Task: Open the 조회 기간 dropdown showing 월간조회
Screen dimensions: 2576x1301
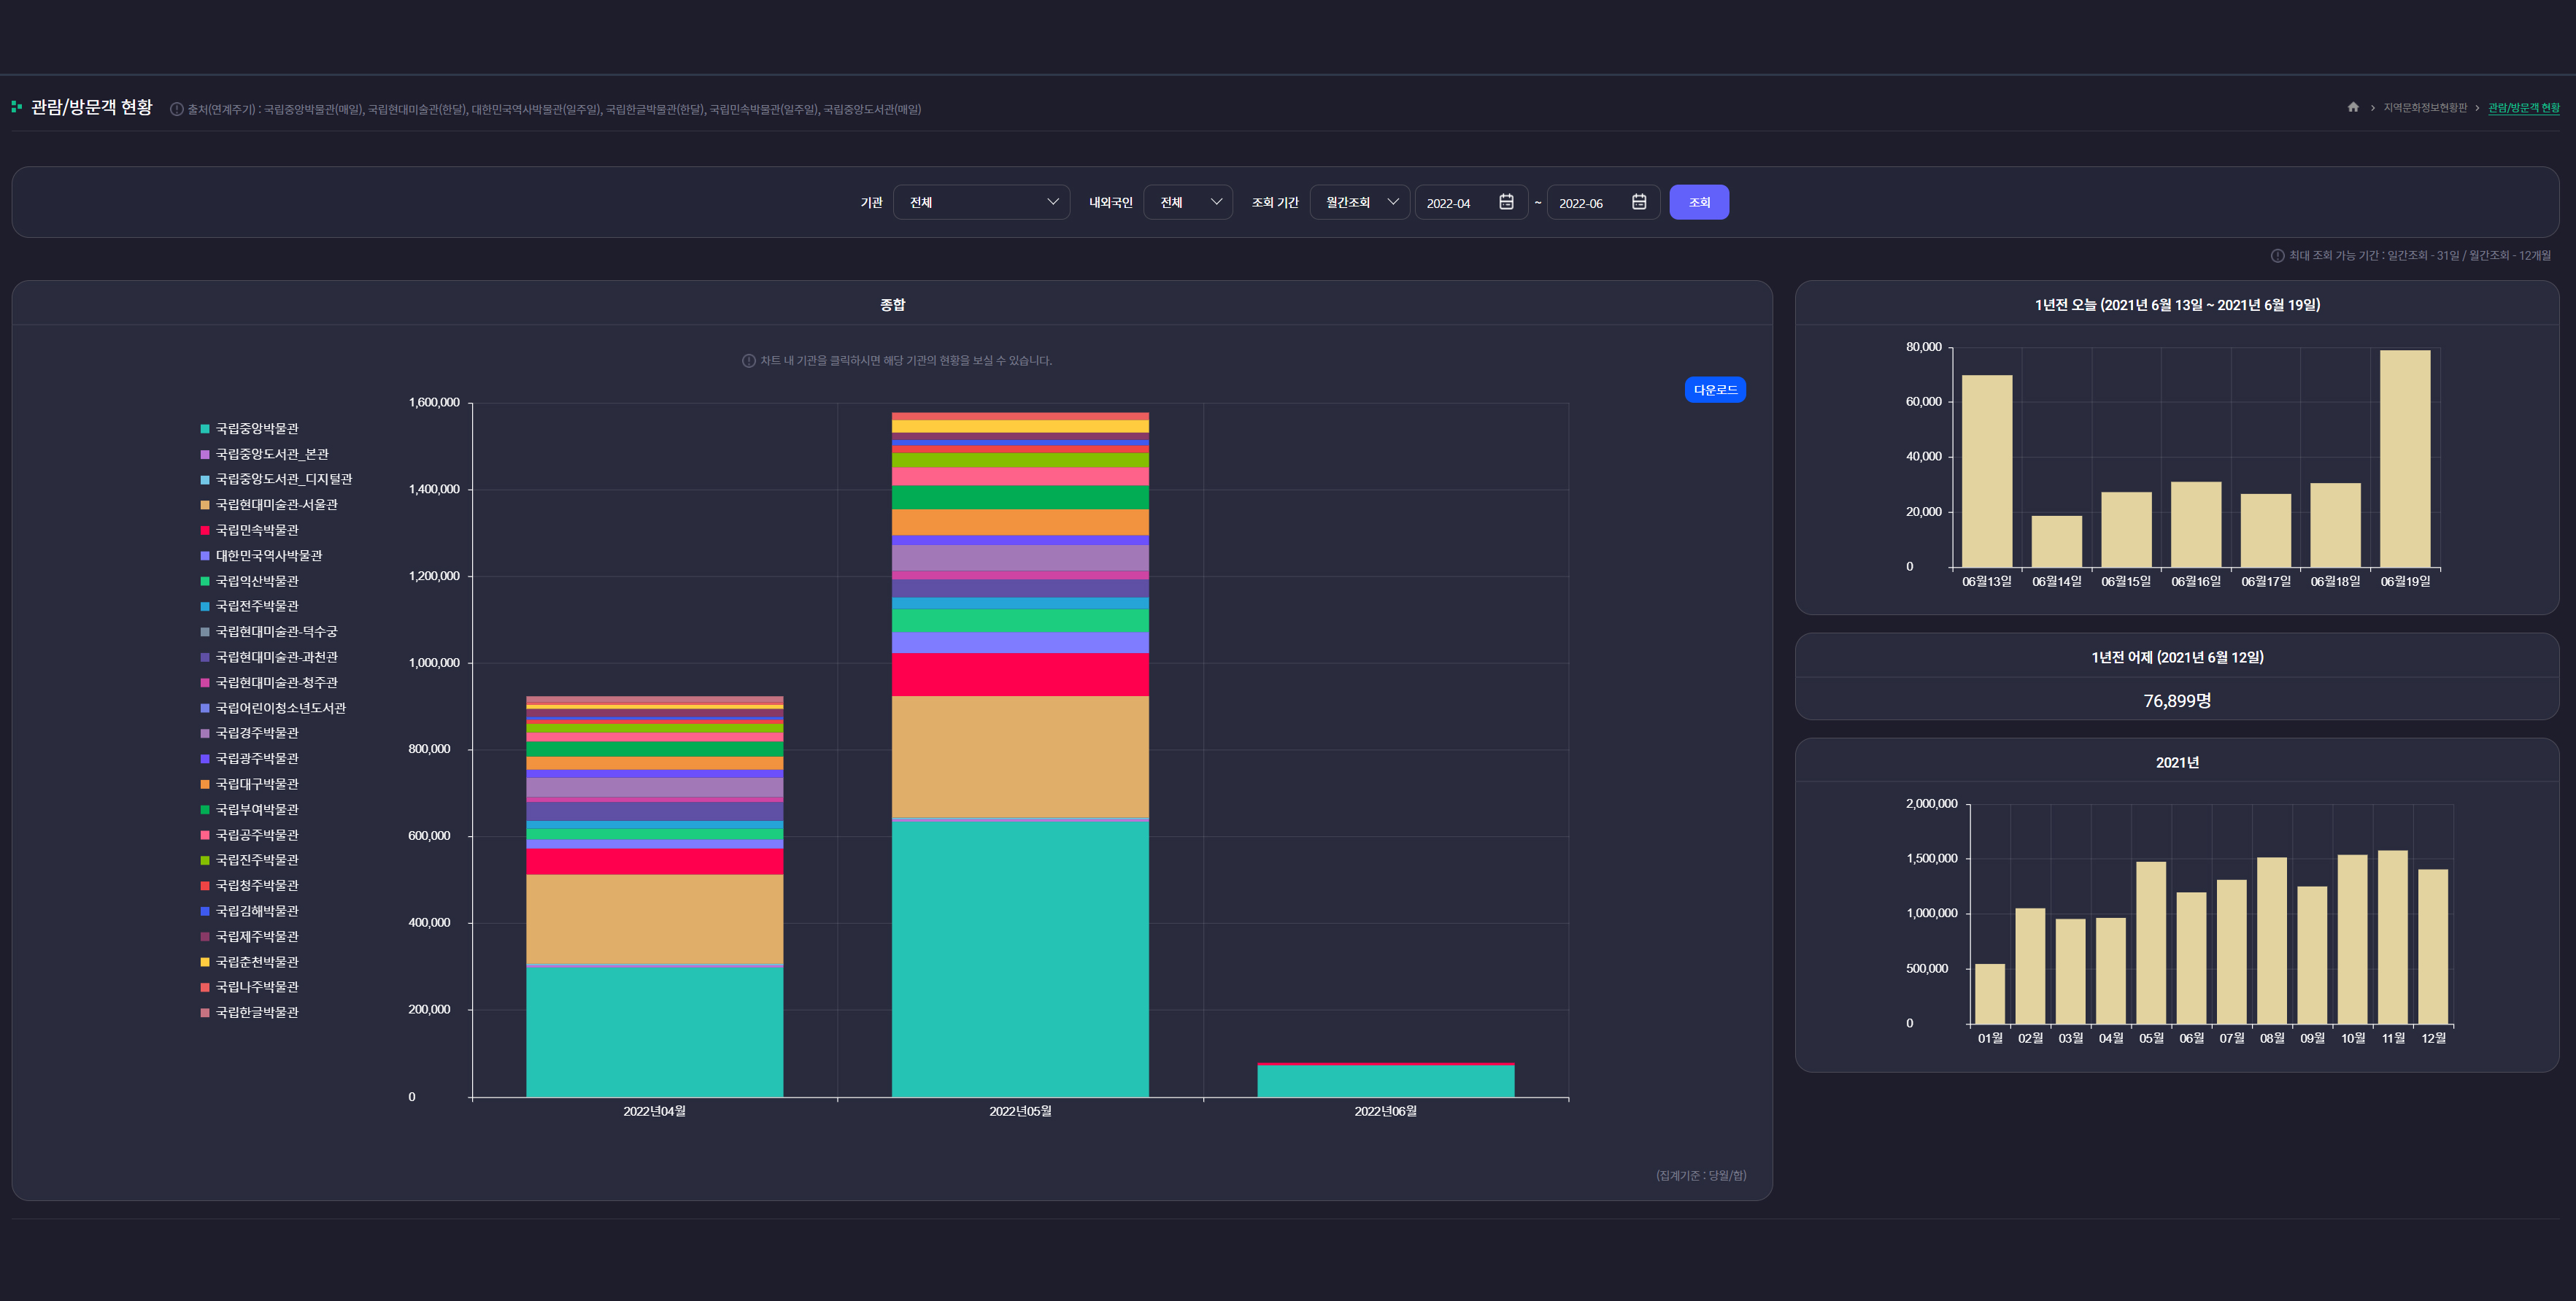Action: 1360,202
